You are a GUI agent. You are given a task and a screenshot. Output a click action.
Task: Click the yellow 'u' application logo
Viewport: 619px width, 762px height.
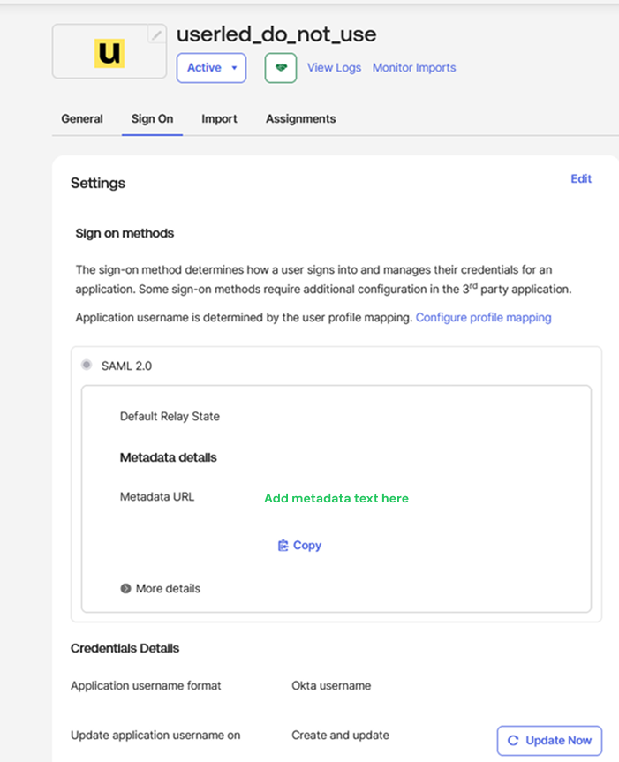[x=109, y=53]
